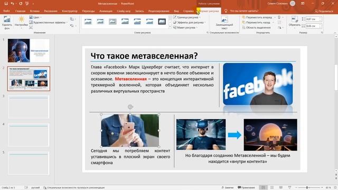Switch to the Переходы tab
Image resolution: width=338 pixels, height=190 pixels.
(x=88, y=11)
